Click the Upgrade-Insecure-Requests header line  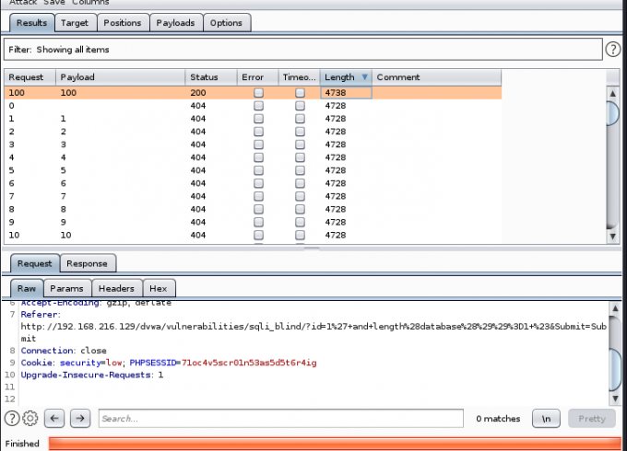[92, 375]
